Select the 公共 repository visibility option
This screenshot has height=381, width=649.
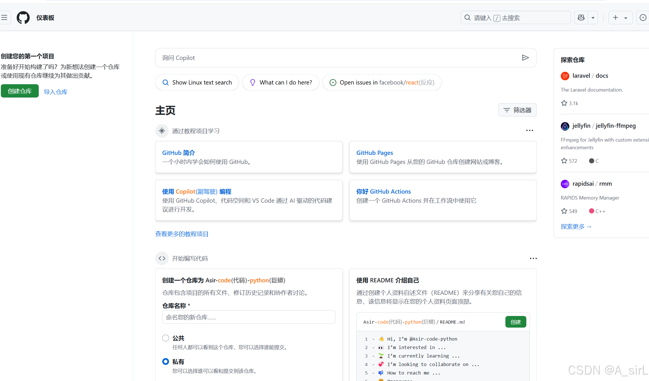[166, 338]
